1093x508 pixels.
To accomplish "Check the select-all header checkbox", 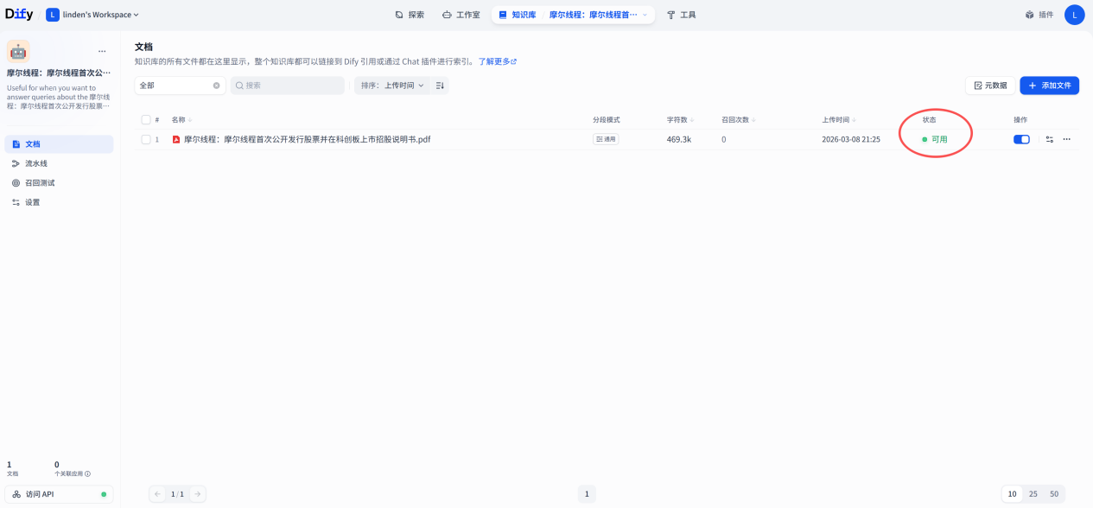I will click(x=146, y=120).
